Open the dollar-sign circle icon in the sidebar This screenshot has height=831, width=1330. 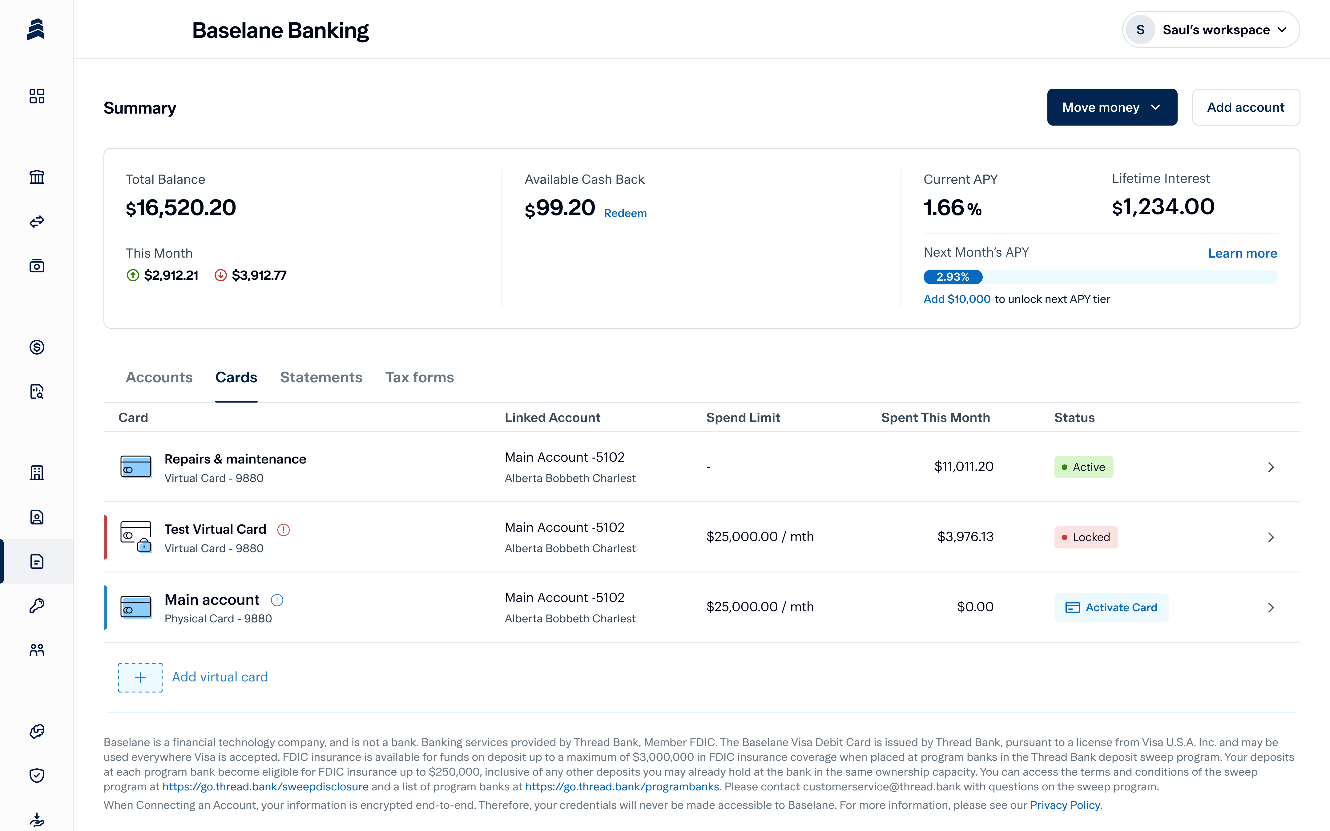coord(37,347)
